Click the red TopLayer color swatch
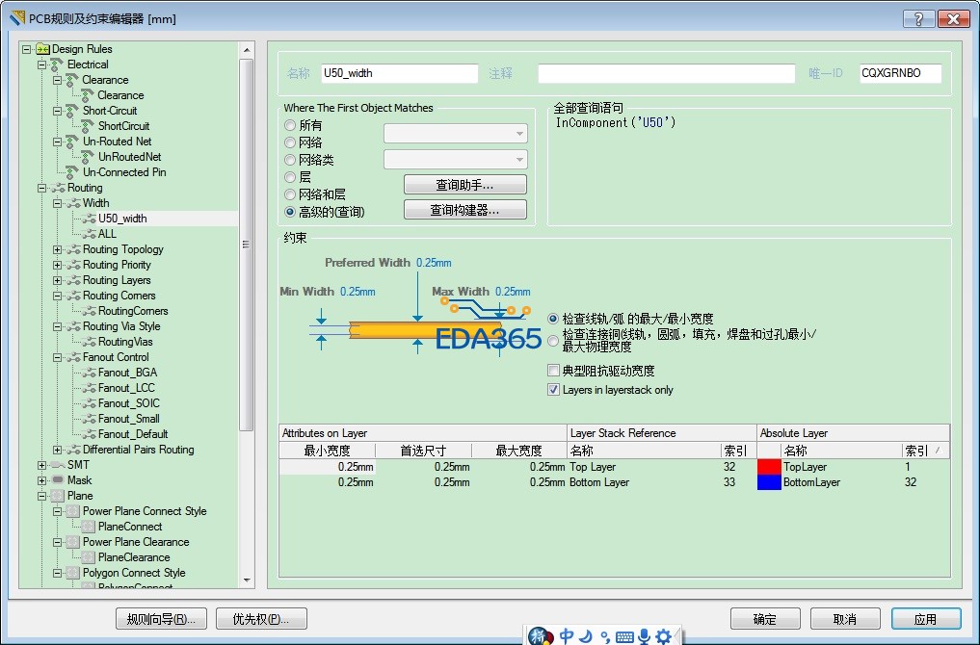 [x=769, y=467]
